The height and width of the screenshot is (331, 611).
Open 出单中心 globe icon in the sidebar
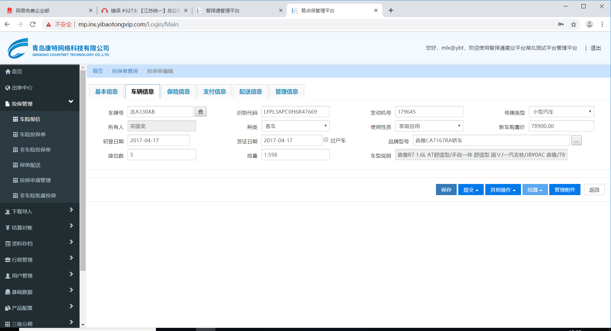(x=8, y=88)
